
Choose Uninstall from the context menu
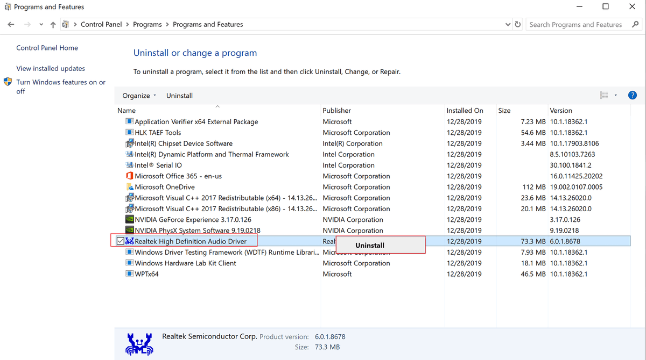(x=369, y=244)
